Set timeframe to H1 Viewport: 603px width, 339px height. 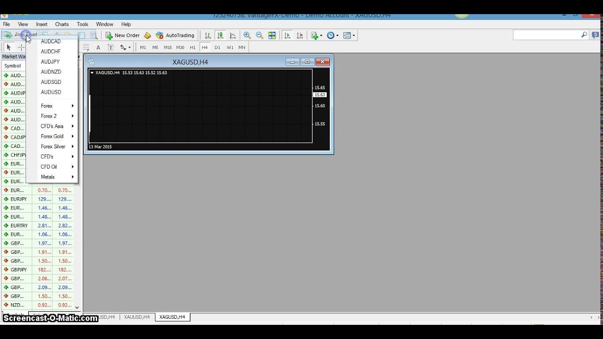[192, 47]
